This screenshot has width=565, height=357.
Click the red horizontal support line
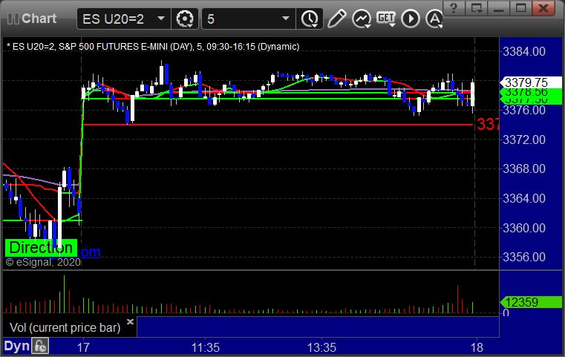tap(278, 125)
